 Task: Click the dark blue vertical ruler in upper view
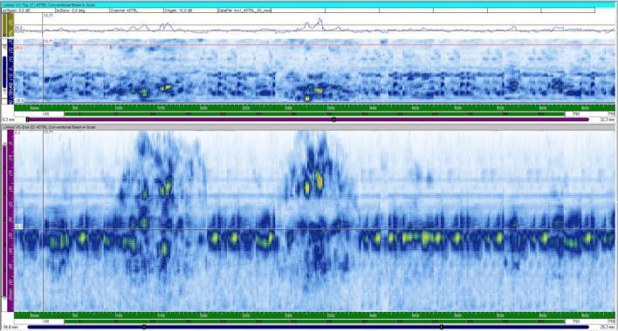[4, 72]
